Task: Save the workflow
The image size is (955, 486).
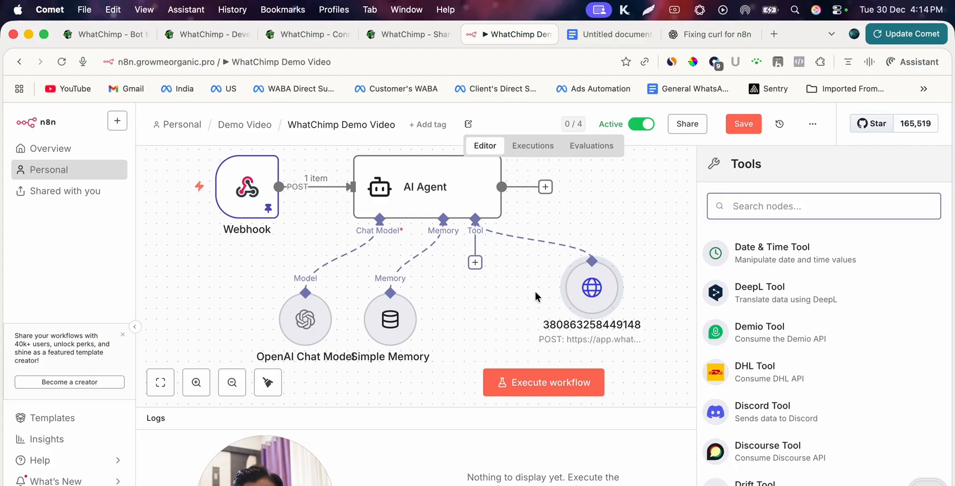Action: (743, 124)
